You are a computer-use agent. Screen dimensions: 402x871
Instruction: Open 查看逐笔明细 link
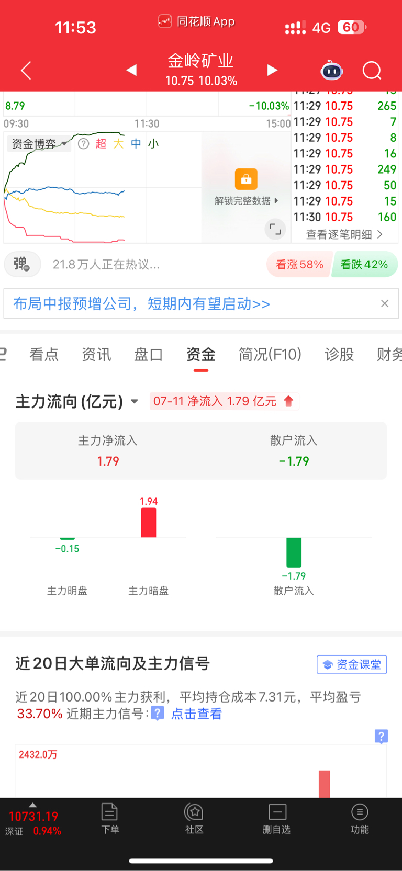click(x=344, y=234)
